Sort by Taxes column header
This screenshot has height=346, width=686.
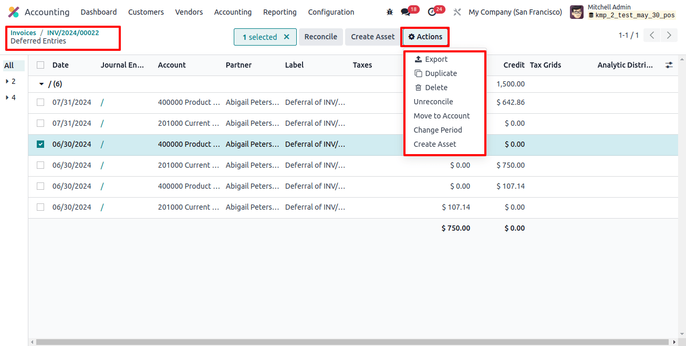click(x=362, y=65)
